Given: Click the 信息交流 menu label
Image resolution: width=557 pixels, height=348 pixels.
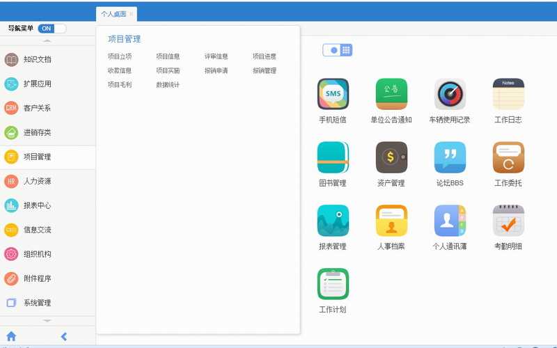Looking at the screenshot, I should [x=38, y=230].
